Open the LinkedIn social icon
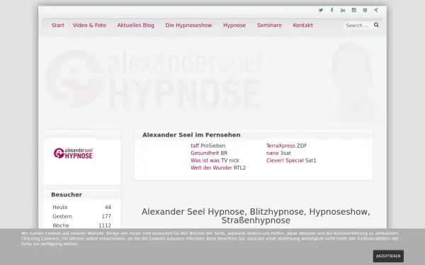This screenshot has height=265, width=425. point(343,11)
